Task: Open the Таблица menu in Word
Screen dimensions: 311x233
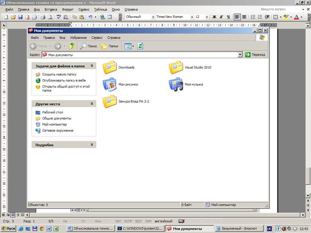Action: click(101, 9)
